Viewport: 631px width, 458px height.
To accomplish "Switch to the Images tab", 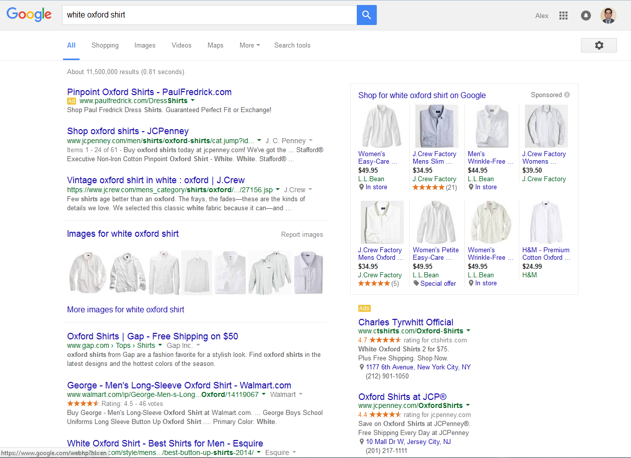I will (145, 45).
